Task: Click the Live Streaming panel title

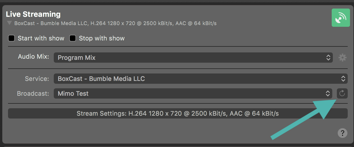Action: pos(33,14)
